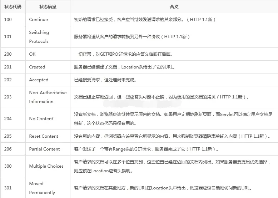Click the Partial Content status text
278x198 pixels.
point(45,149)
